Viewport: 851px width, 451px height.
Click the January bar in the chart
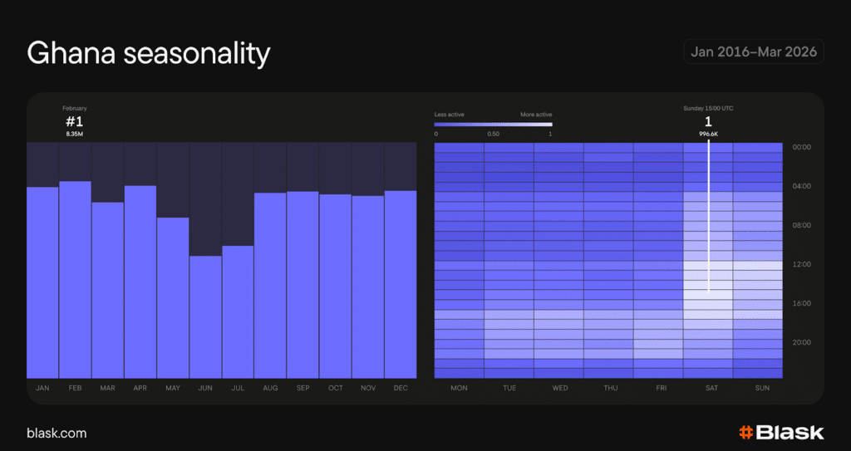pyautogui.click(x=42, y=282)
